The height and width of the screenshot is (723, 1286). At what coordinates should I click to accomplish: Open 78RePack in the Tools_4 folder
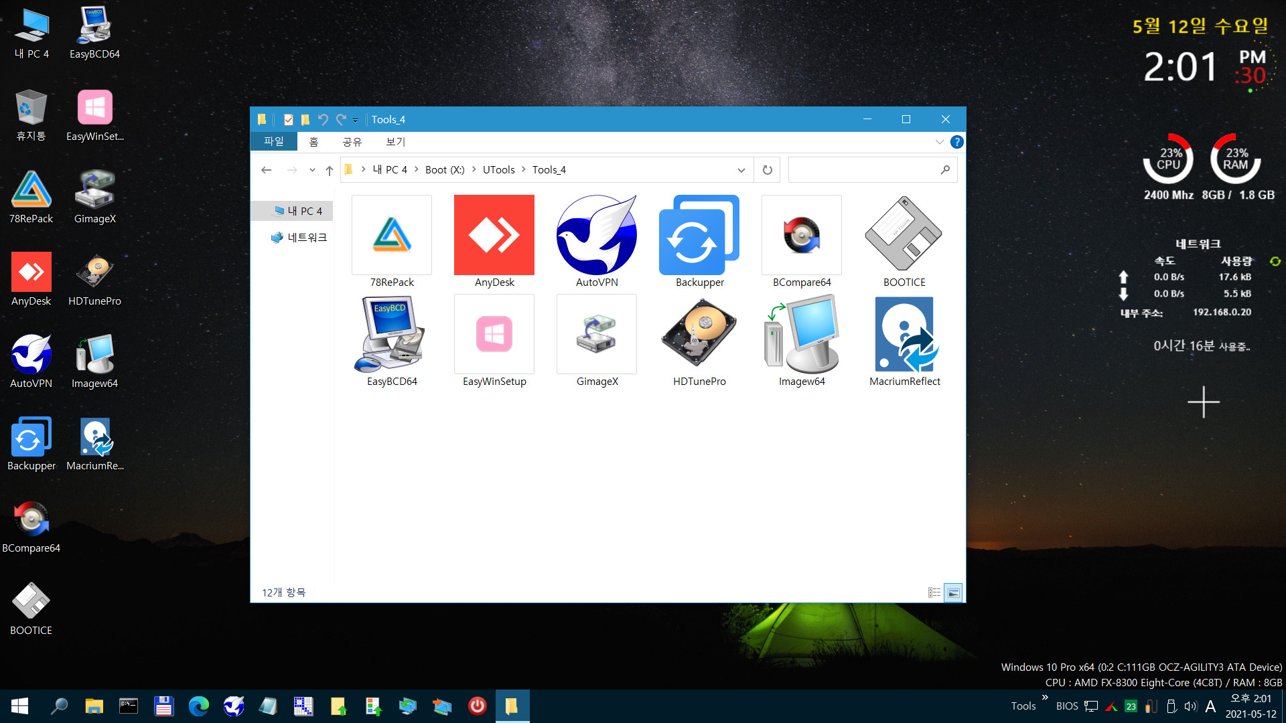pos(392,242)
